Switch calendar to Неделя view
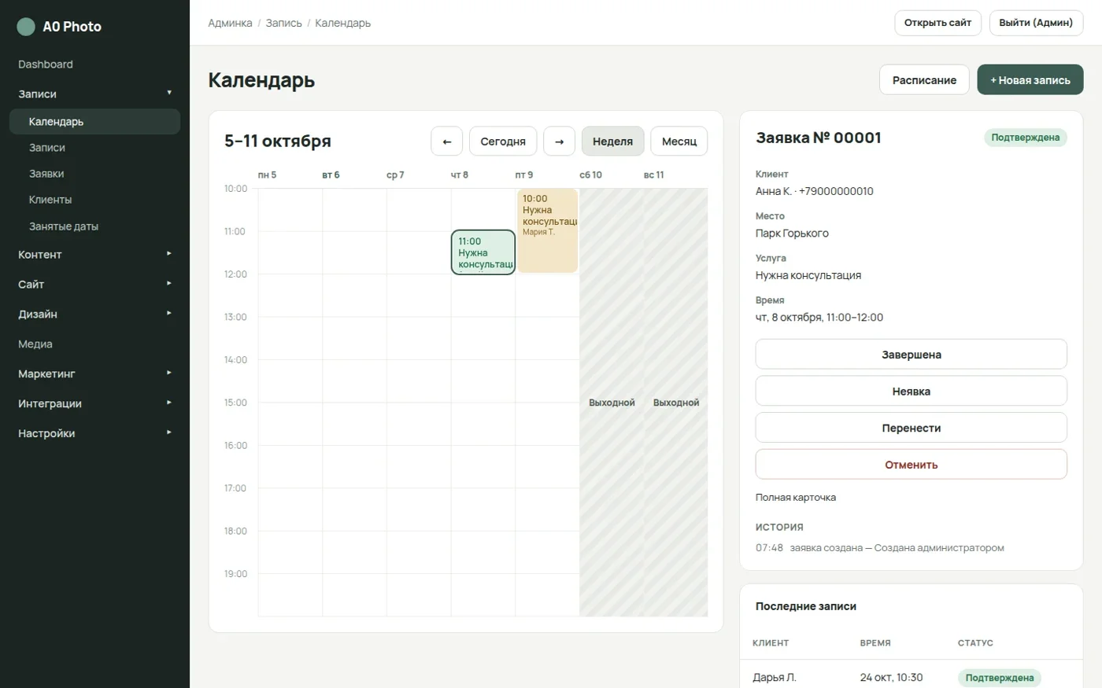 (x=613, y=142)
